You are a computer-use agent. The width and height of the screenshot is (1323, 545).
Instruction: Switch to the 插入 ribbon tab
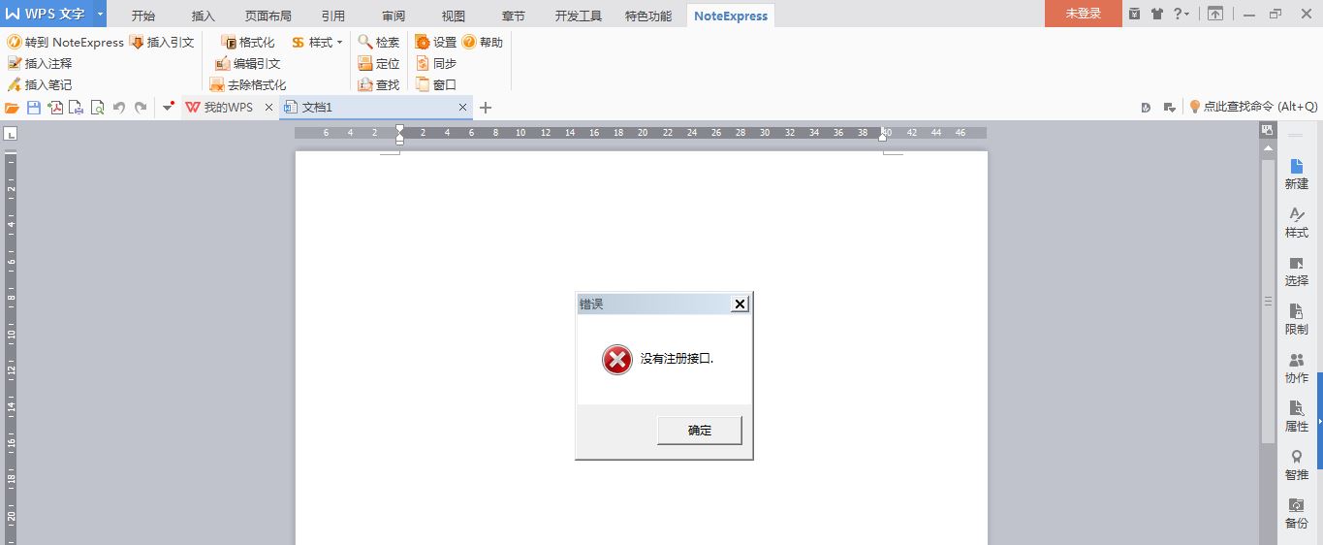coord(204,16)
